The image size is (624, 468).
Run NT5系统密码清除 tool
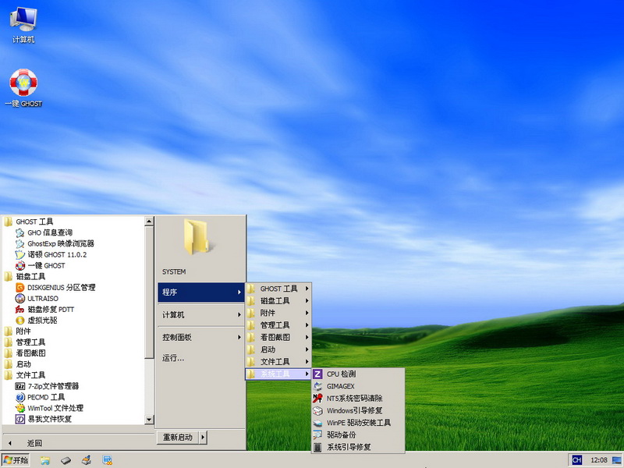click(x=358, y=399)
